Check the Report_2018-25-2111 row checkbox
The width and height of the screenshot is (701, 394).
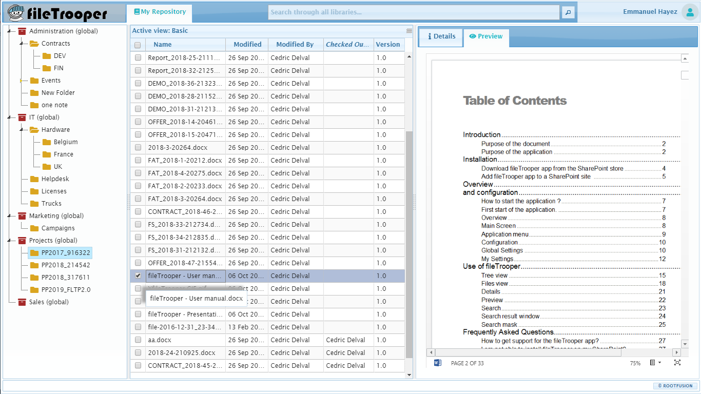[138, 58]
